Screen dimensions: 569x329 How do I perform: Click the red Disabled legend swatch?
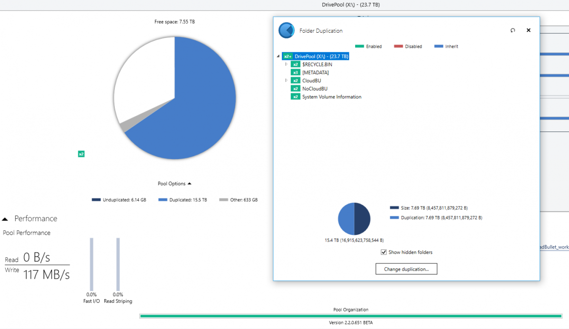point(398,46)
